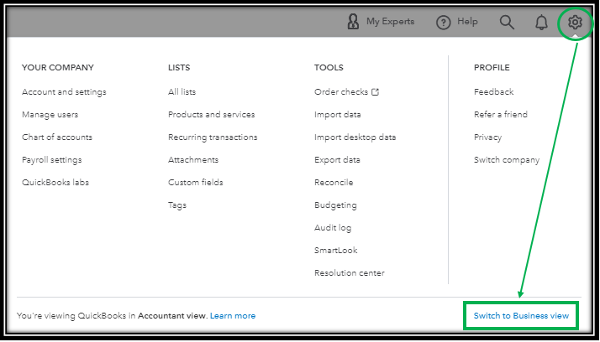Choose Import desktop data

click(x=355, y=137)
